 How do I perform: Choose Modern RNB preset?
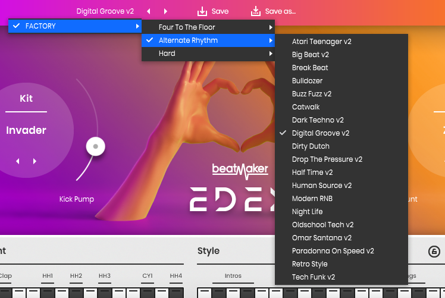[x=341, y=199]
